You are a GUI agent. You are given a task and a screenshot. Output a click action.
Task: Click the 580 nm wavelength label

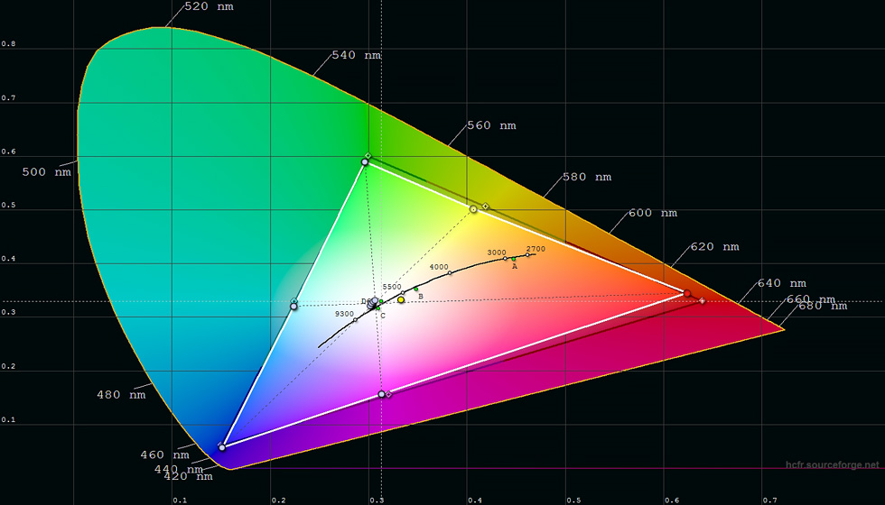click(587, 178)
